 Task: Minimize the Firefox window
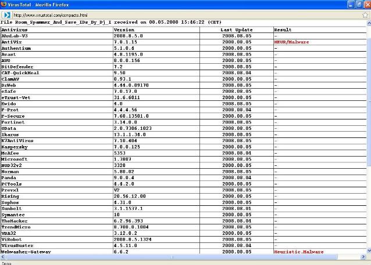[351, 5]
